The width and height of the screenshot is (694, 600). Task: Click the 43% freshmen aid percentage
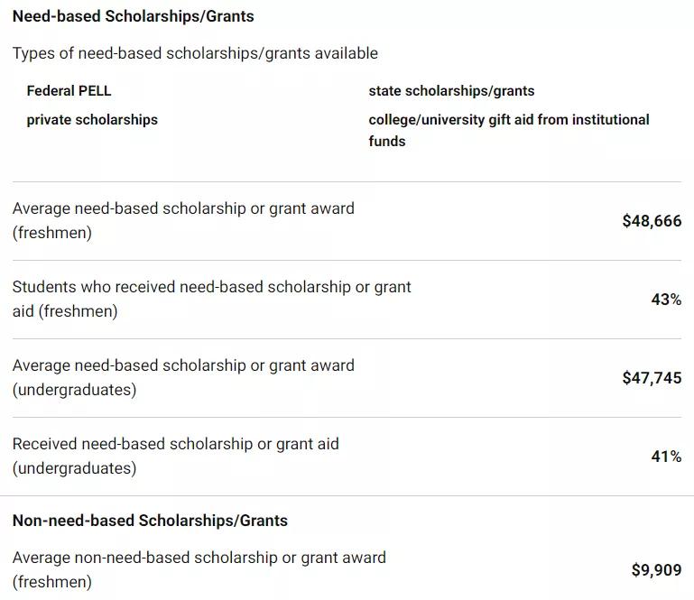[x=666, y=300]
